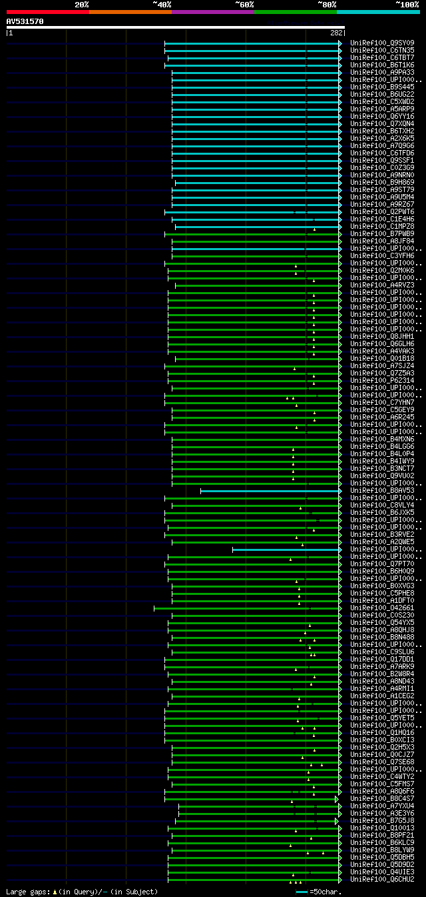Viewport: 426px width, 897px height.
Task: Select the UniRef100_Q6YY16 label
Action: pos(382,116)
